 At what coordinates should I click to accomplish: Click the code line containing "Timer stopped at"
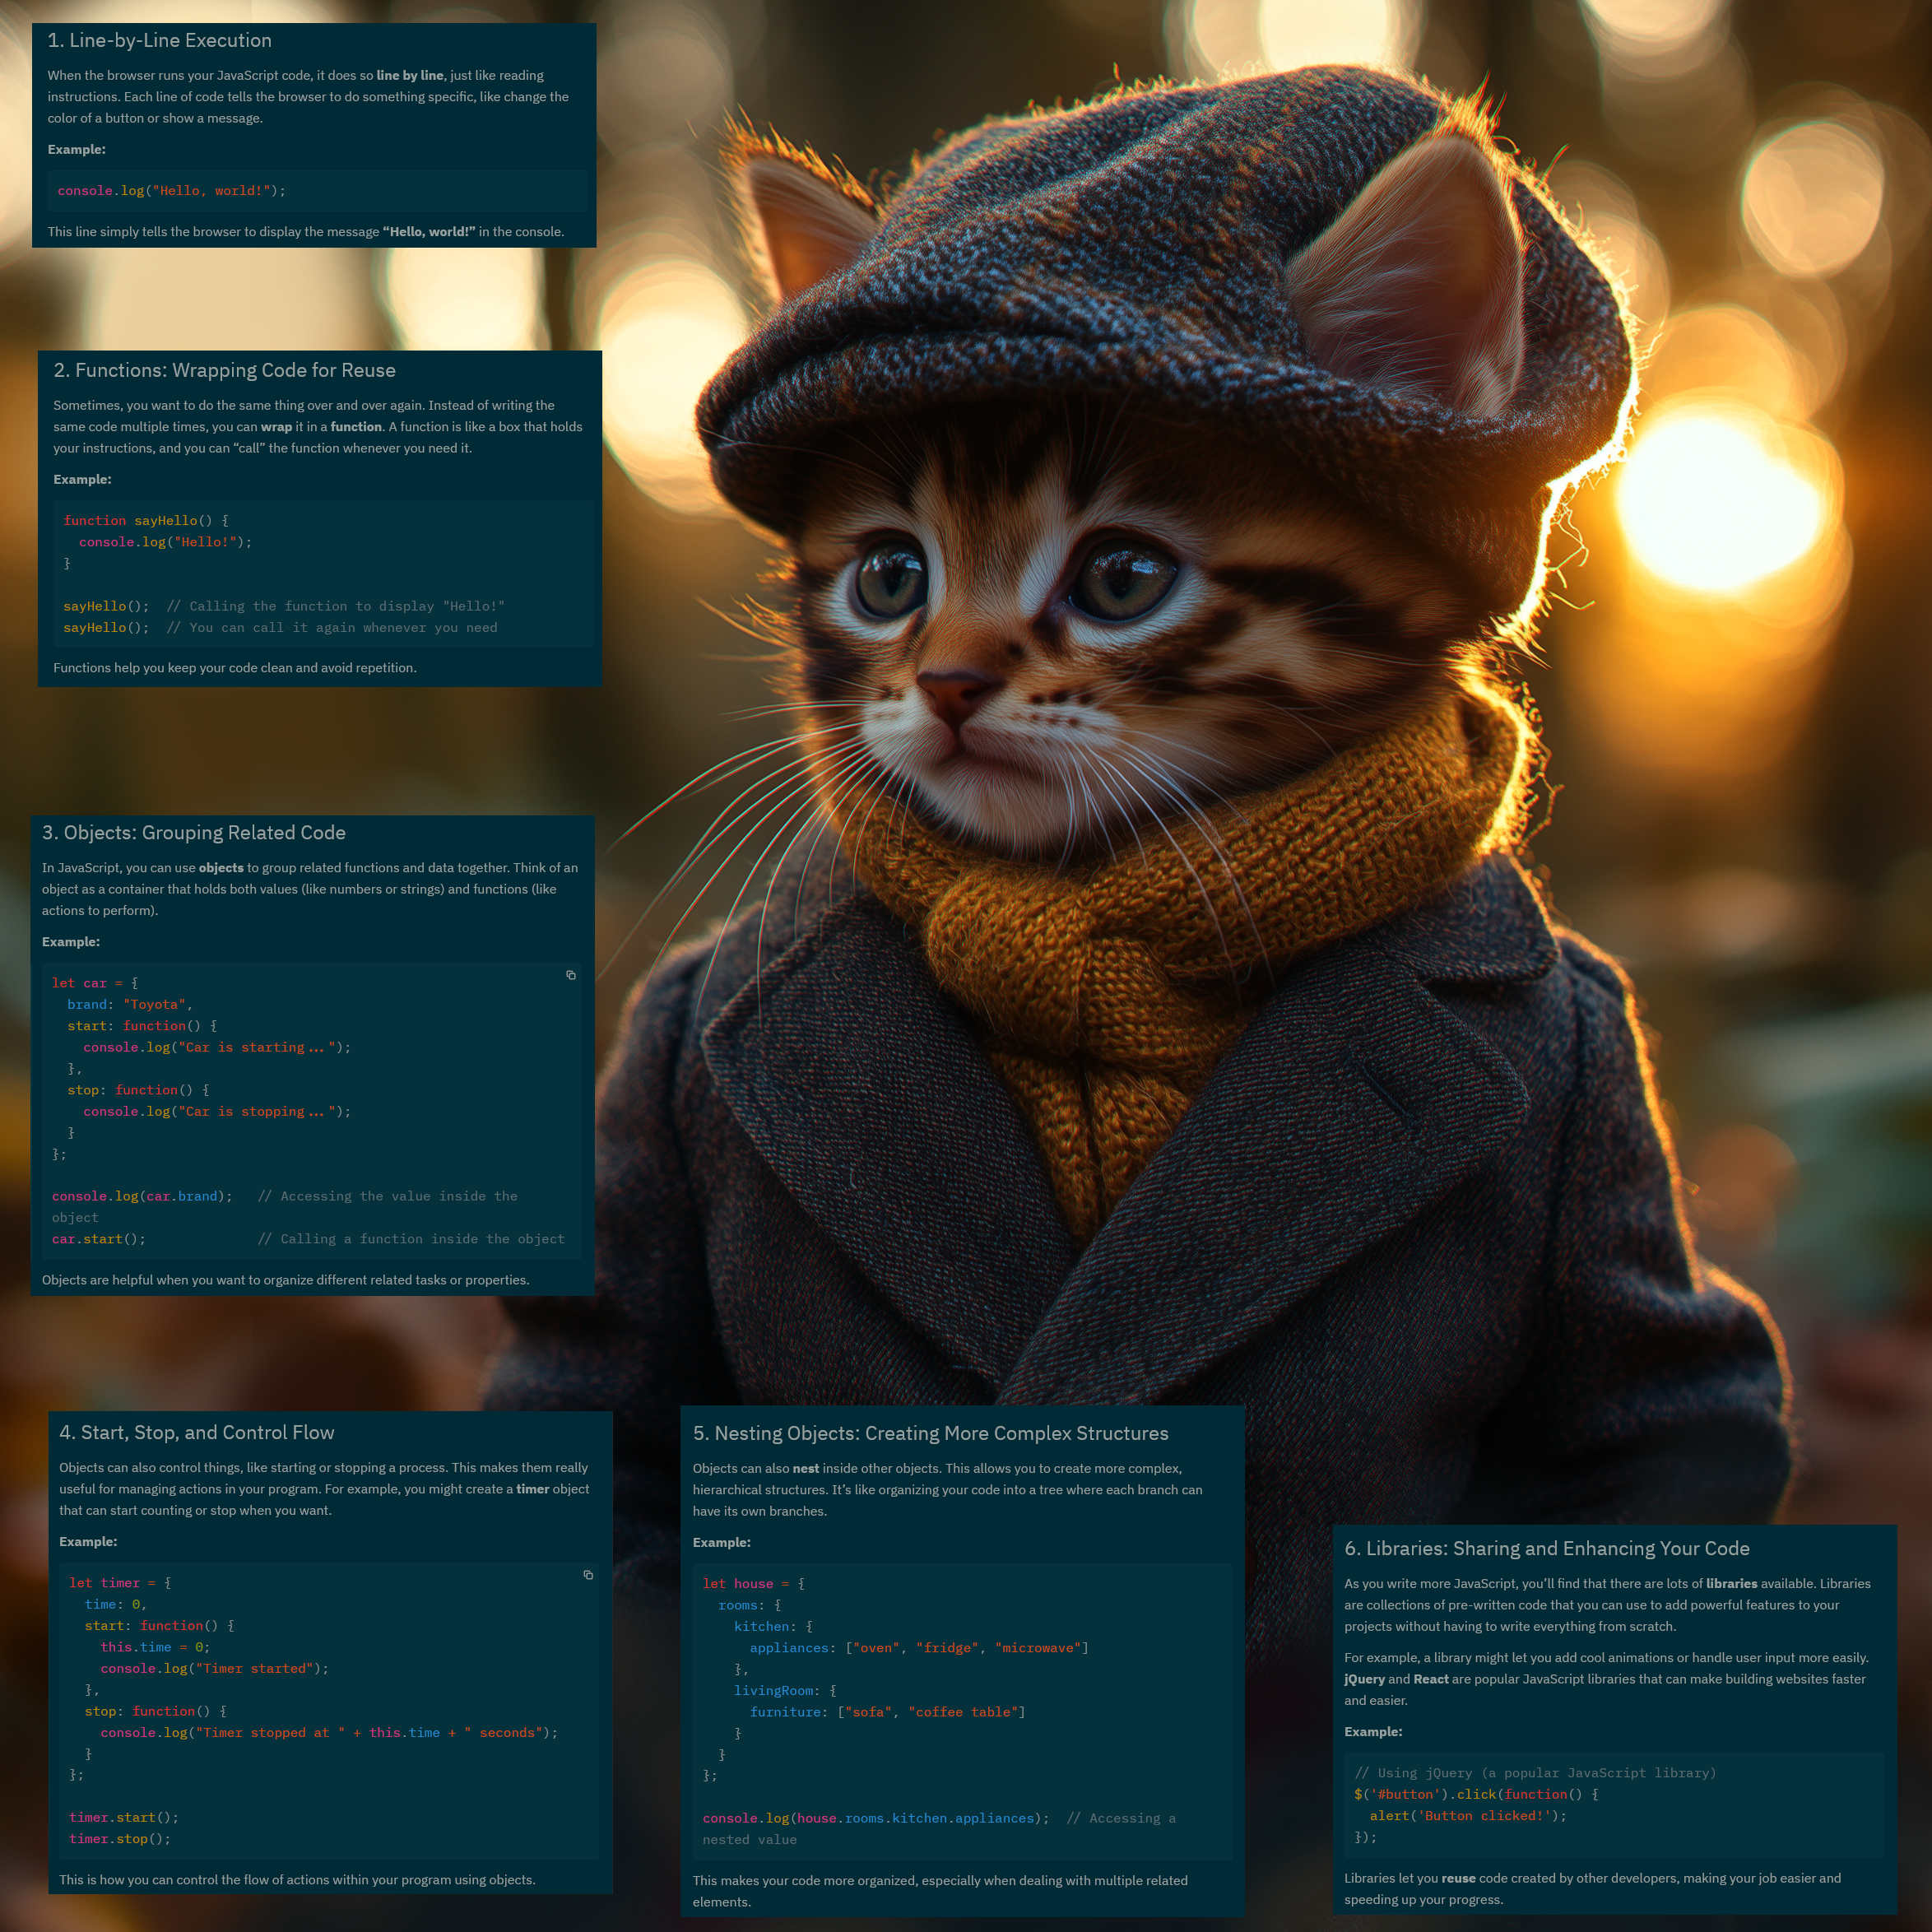(x=329, y=1732)
